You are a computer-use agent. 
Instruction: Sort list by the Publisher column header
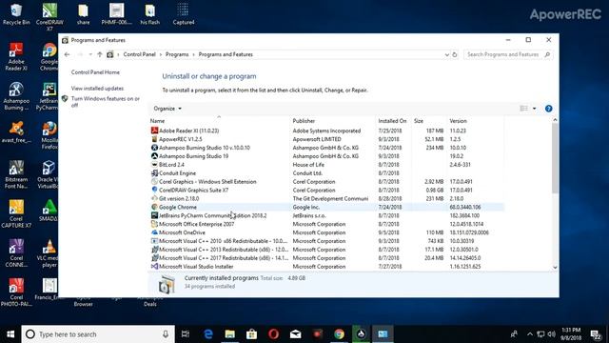point(333,121)
